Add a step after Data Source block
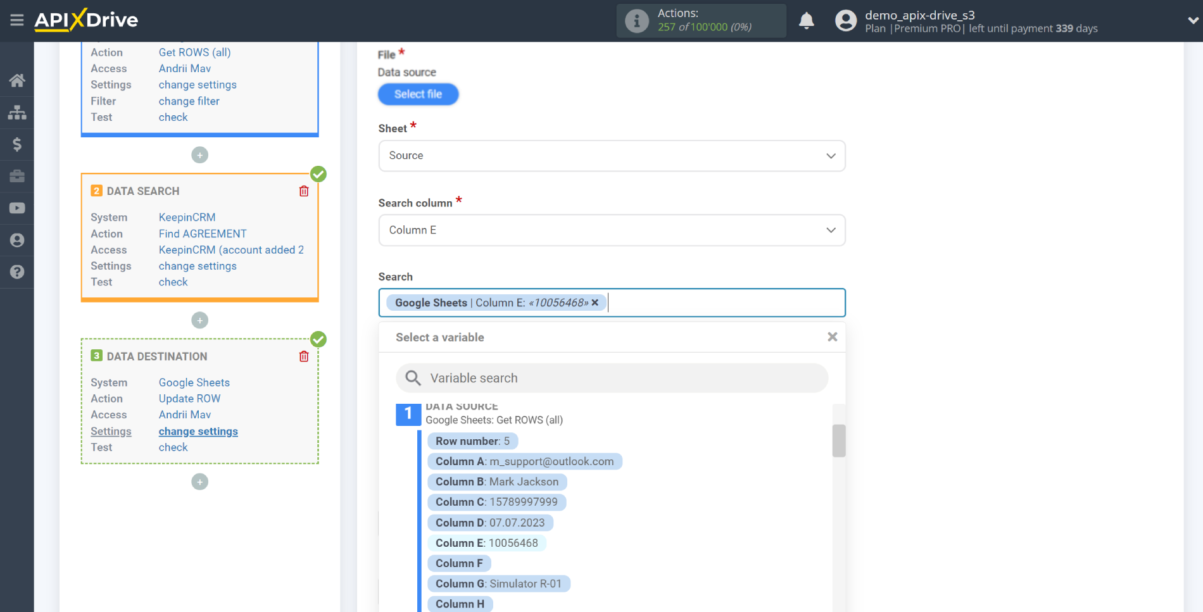 click(199, 155)
